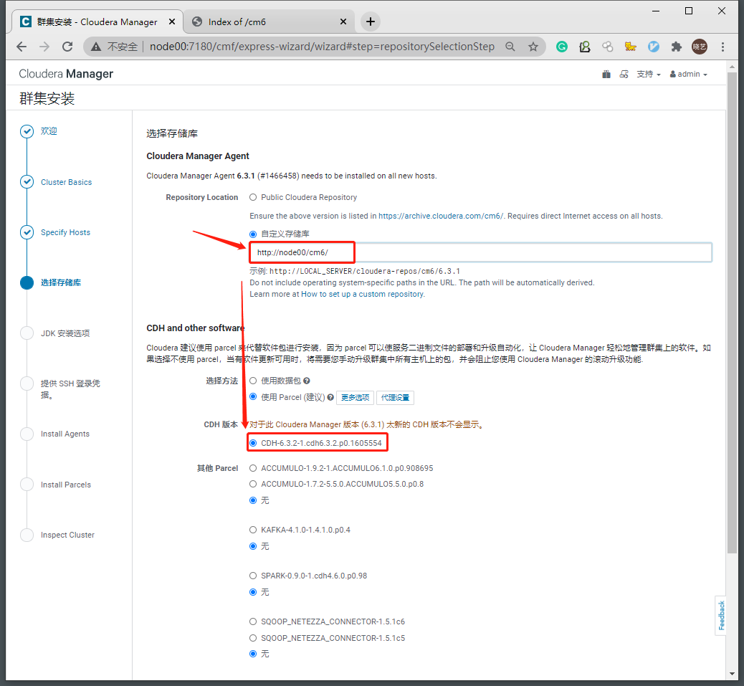The width and height of the screenshot is (744, 686).
Task: Open the admin user dropdown
Action: click(689, 74)
